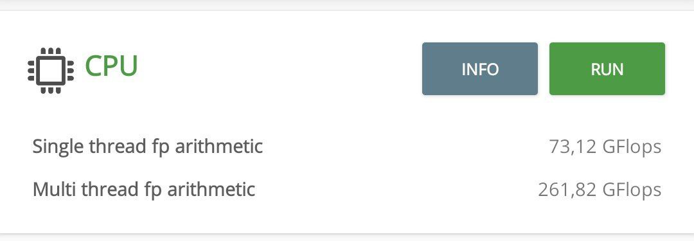Select the green CPU heading text
Viewport: 694px width, 241px height.
click(112, 66)
